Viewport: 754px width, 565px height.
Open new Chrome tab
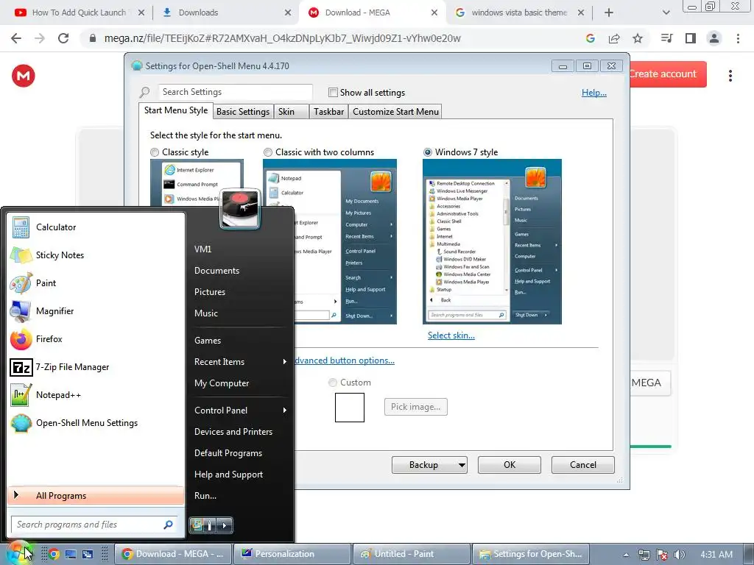tap(609, 13)
